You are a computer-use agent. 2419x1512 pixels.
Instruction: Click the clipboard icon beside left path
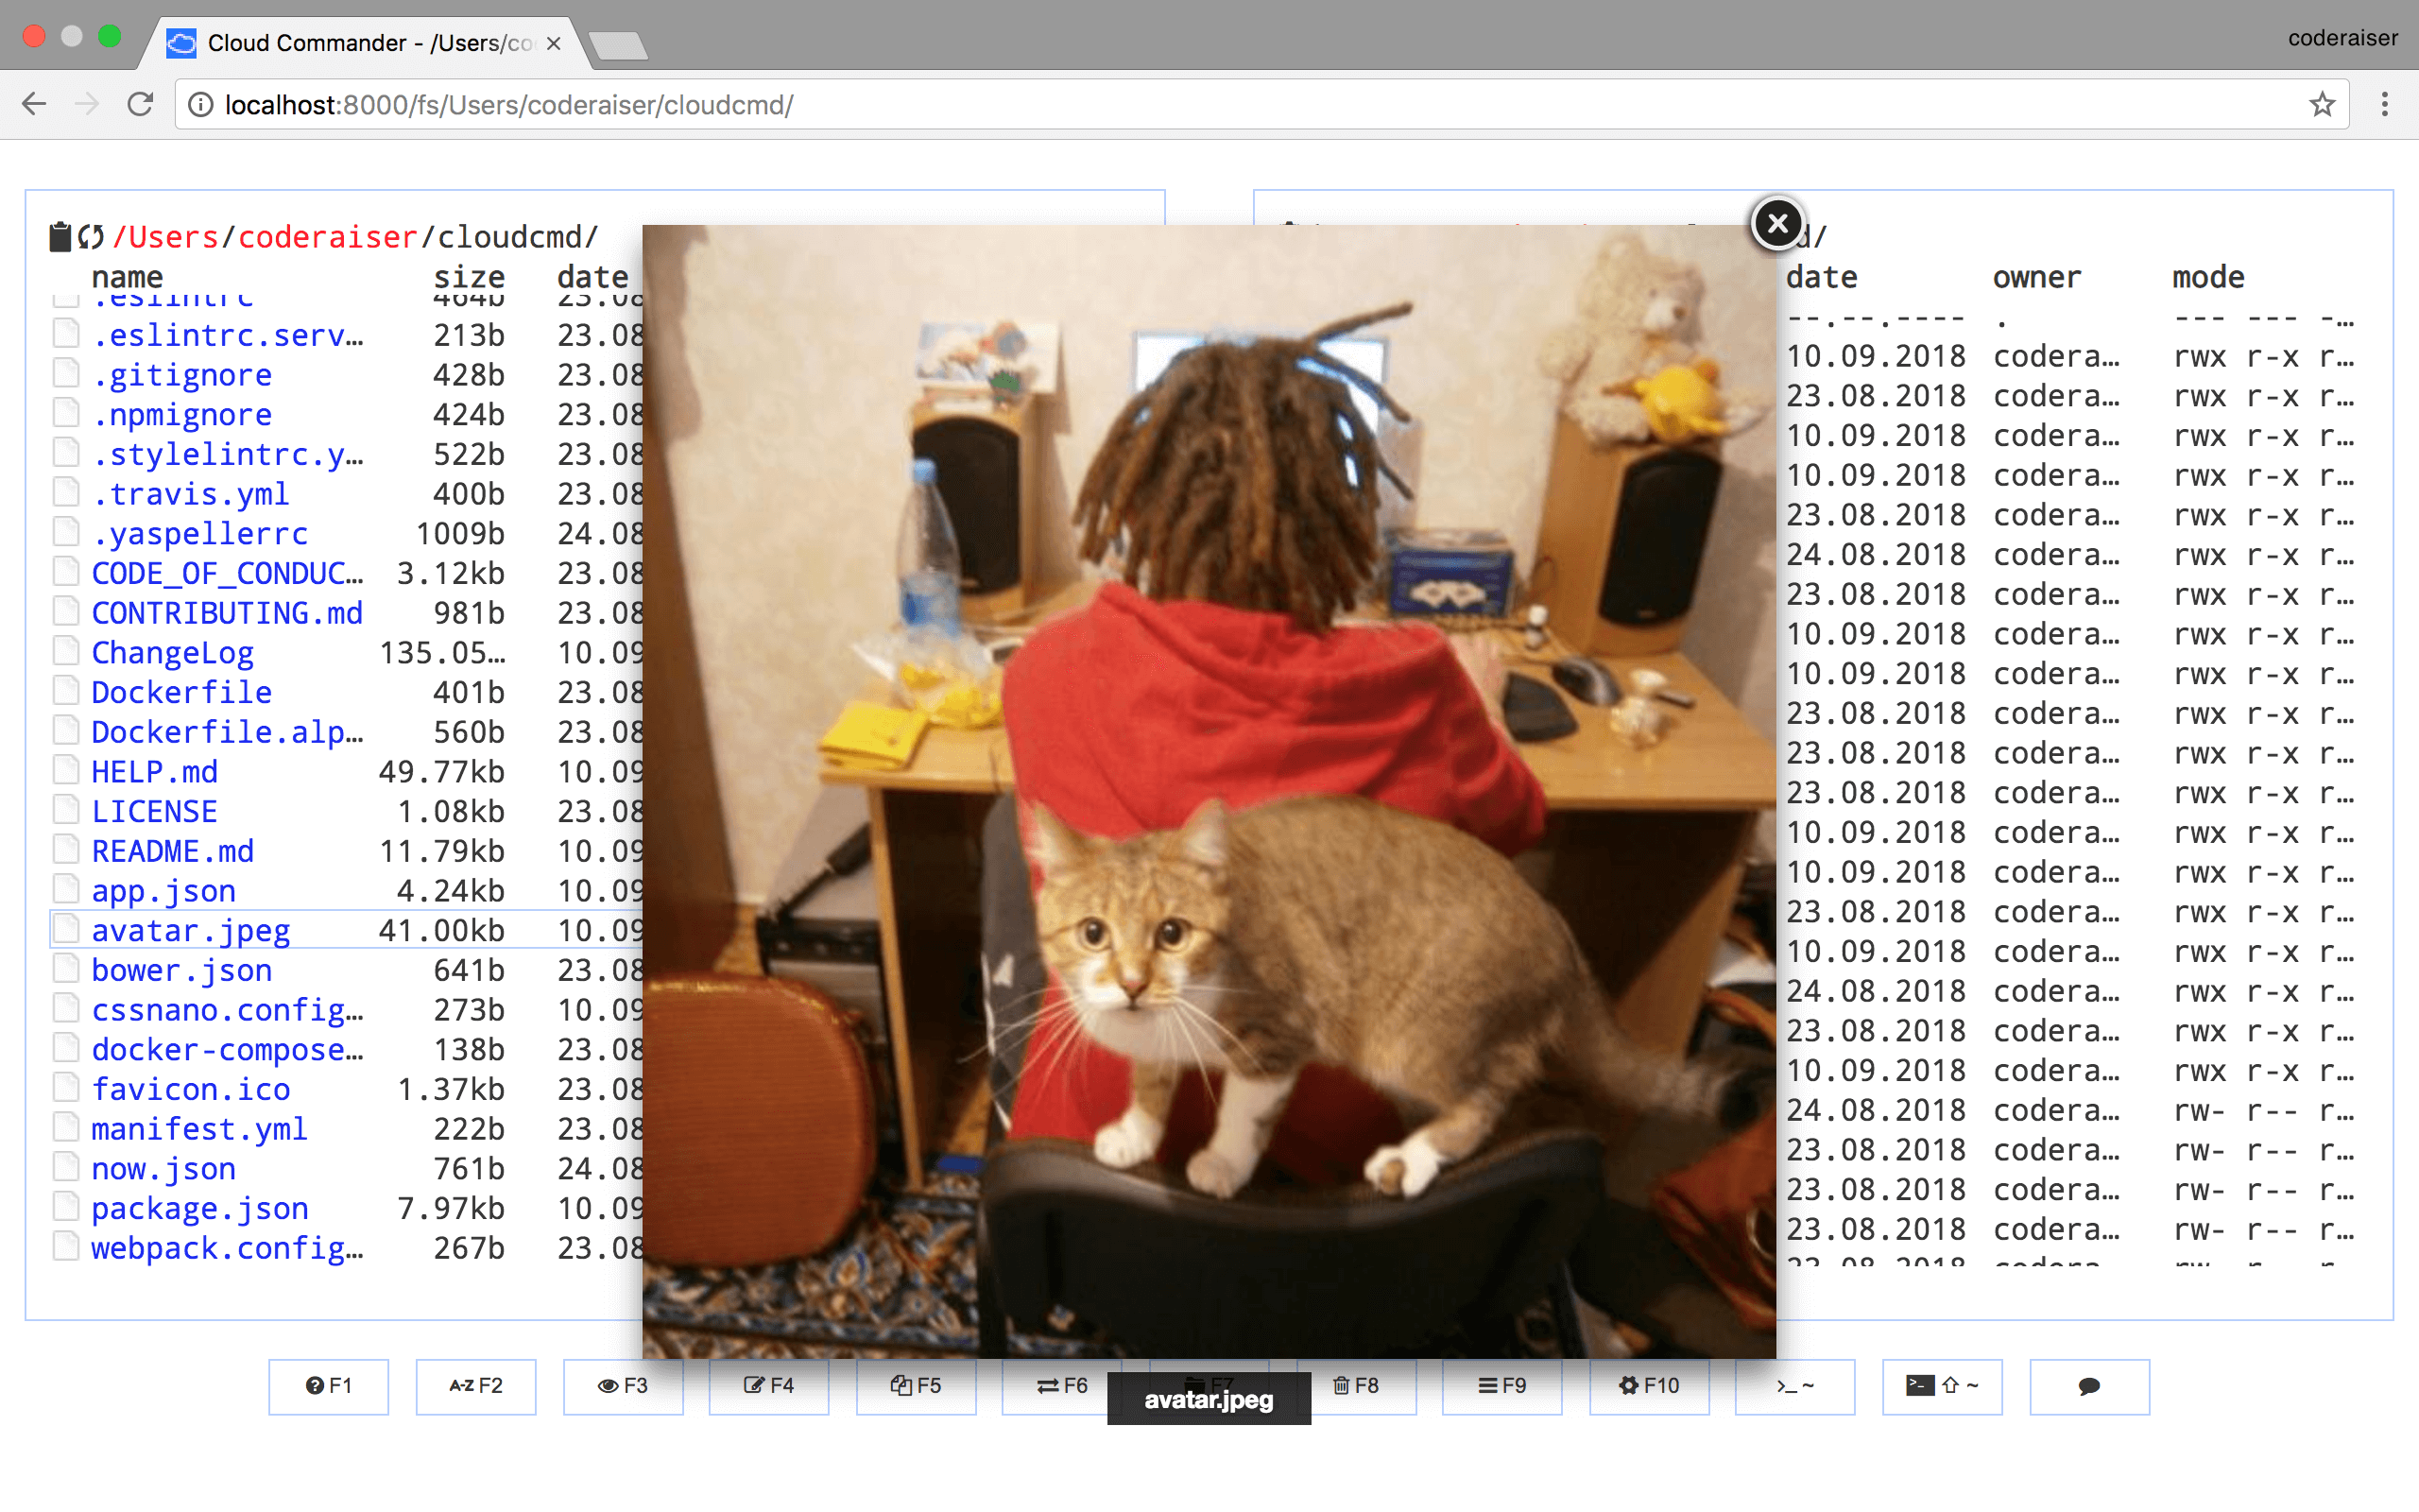click(x=60, y=237)
